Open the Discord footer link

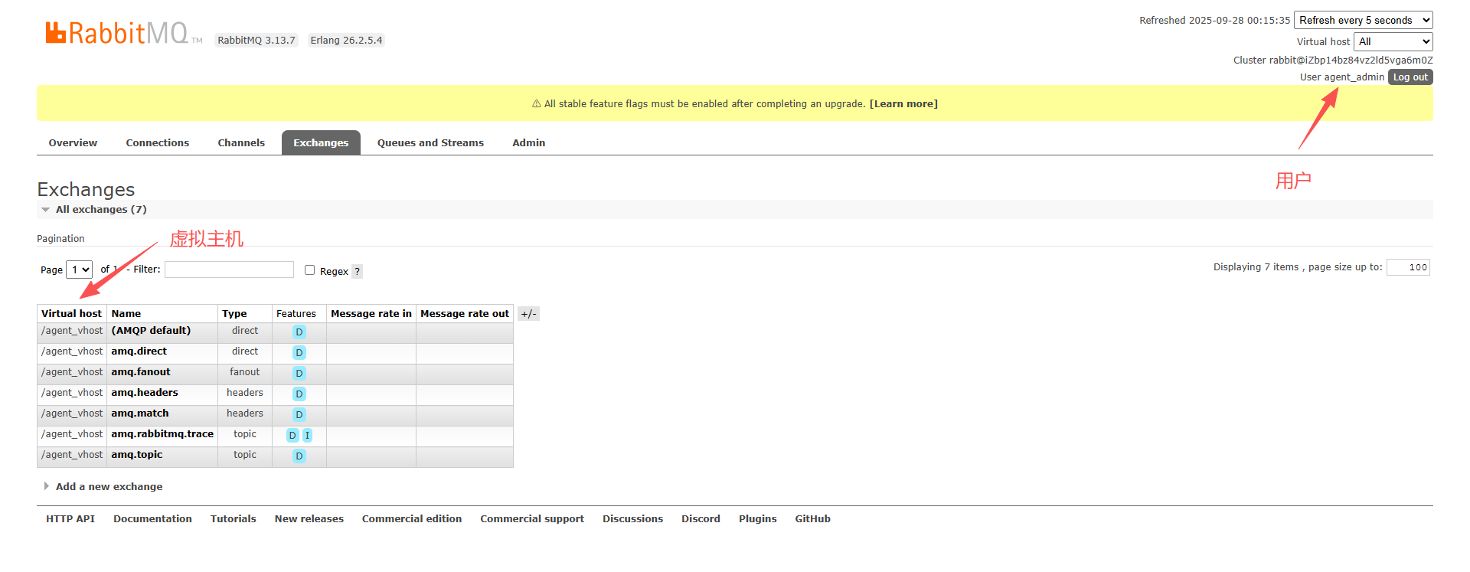701,519
